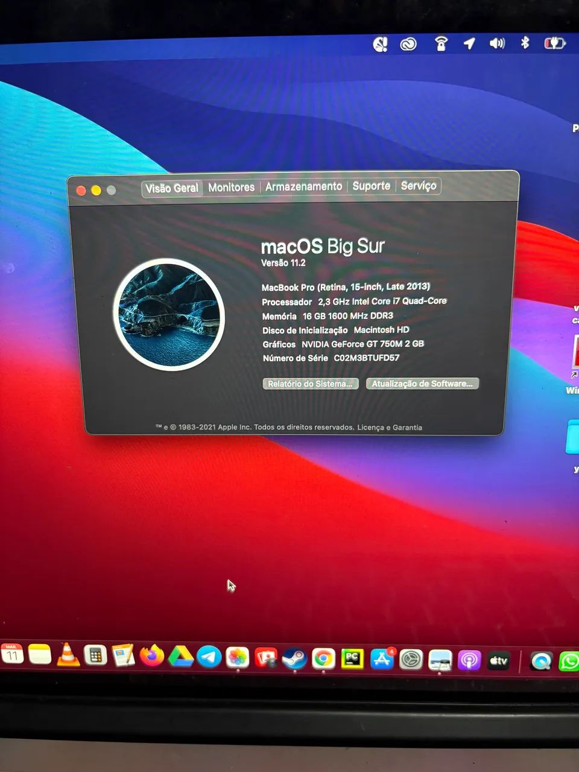Select the serial number C02M3BTUFD57

point(367,358)
